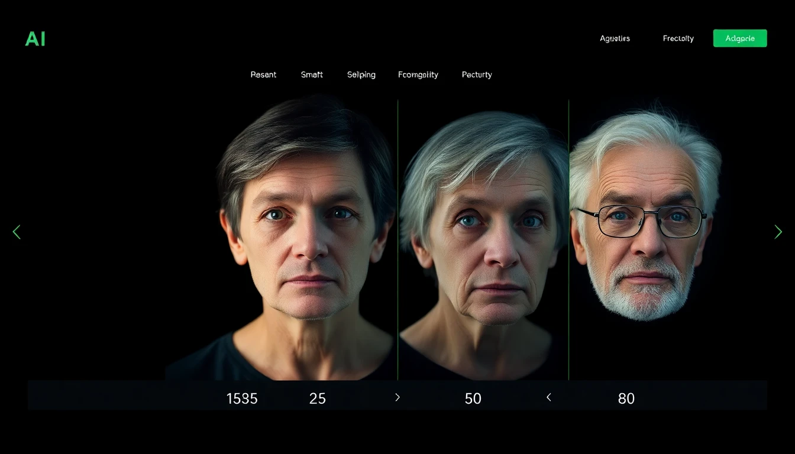This screenshot has height=454, width=795.
Task: Jump to age 80 on timeline
Action: click(626, 398)
